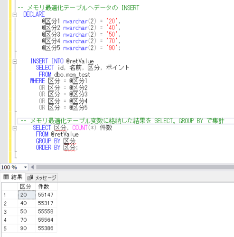
Task: Select result row header 3
Action: 10,212
